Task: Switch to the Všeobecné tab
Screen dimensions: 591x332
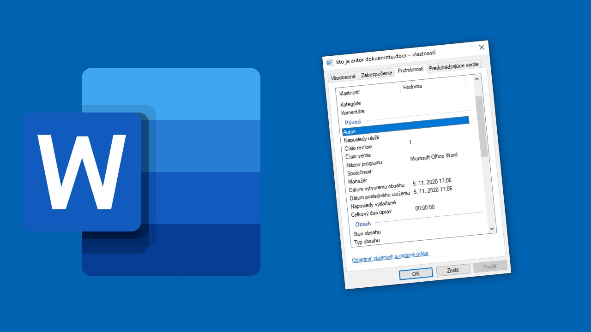Action: click(343, 77)
